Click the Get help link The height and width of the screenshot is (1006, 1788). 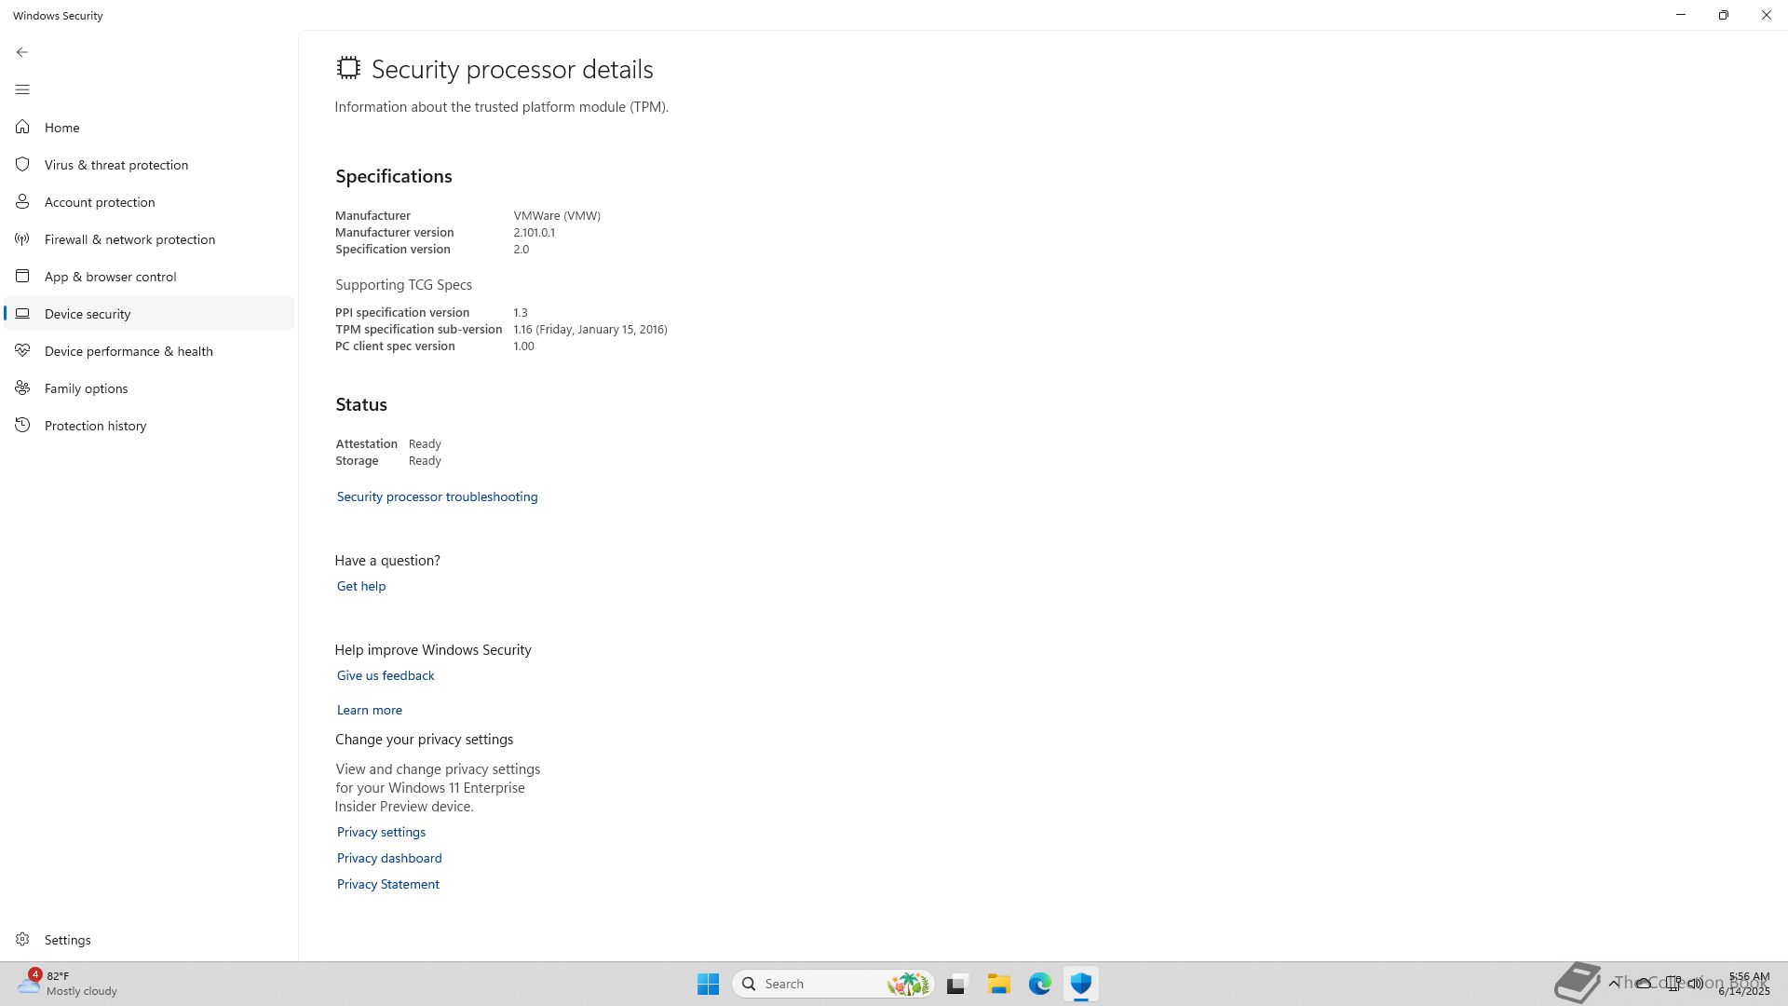[360, 586]
